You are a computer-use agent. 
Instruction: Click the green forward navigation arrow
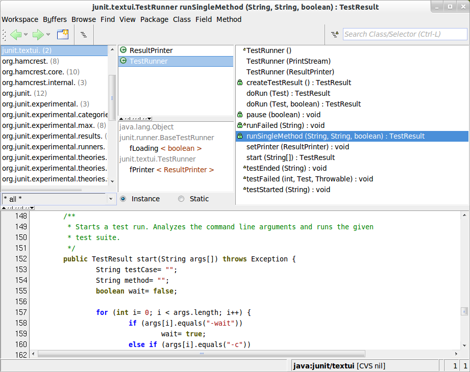tap(38, 35)
